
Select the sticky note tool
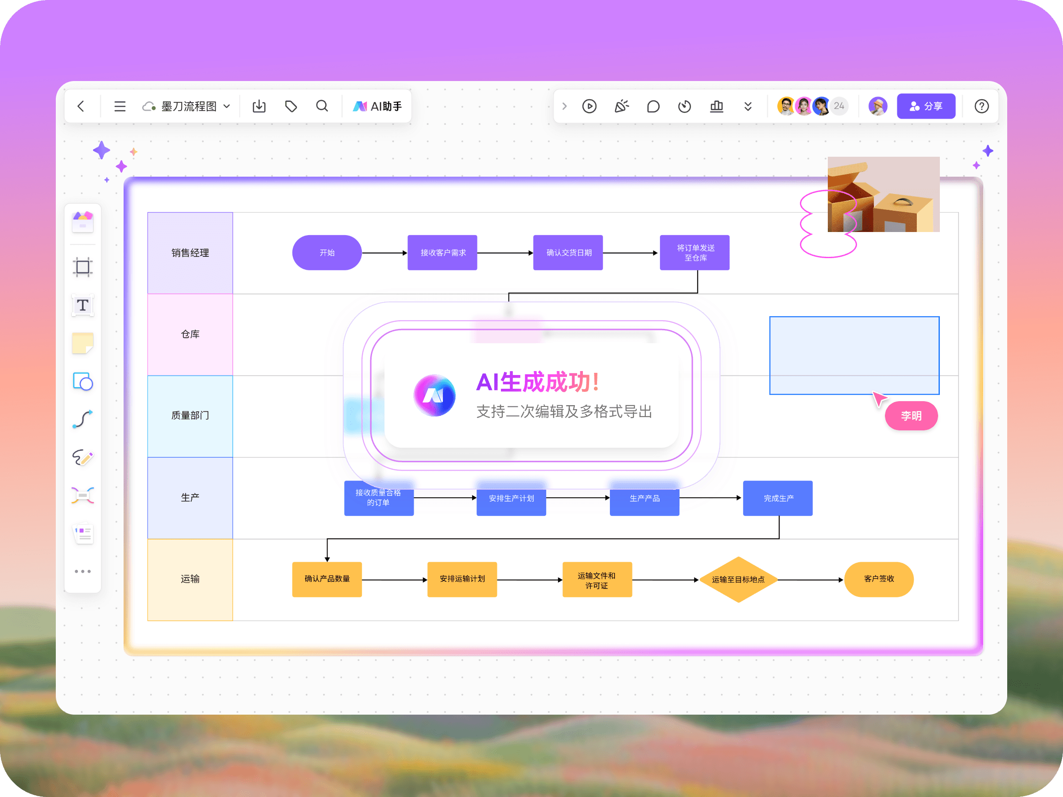(83, 343)
